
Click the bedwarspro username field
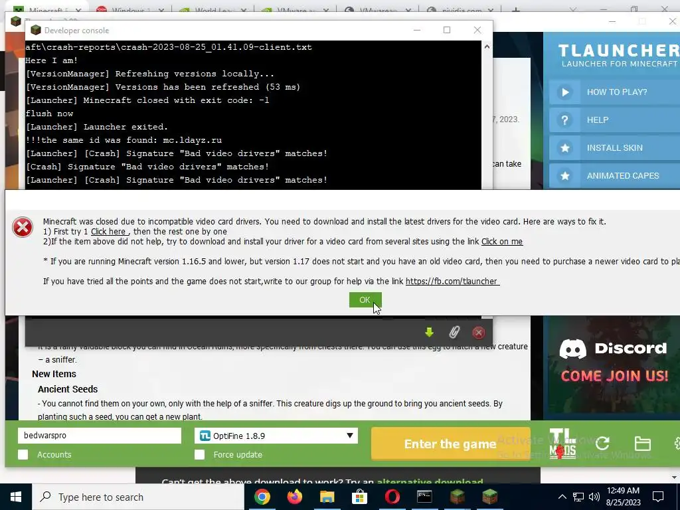pyautogui.click(x=100, y=436)
